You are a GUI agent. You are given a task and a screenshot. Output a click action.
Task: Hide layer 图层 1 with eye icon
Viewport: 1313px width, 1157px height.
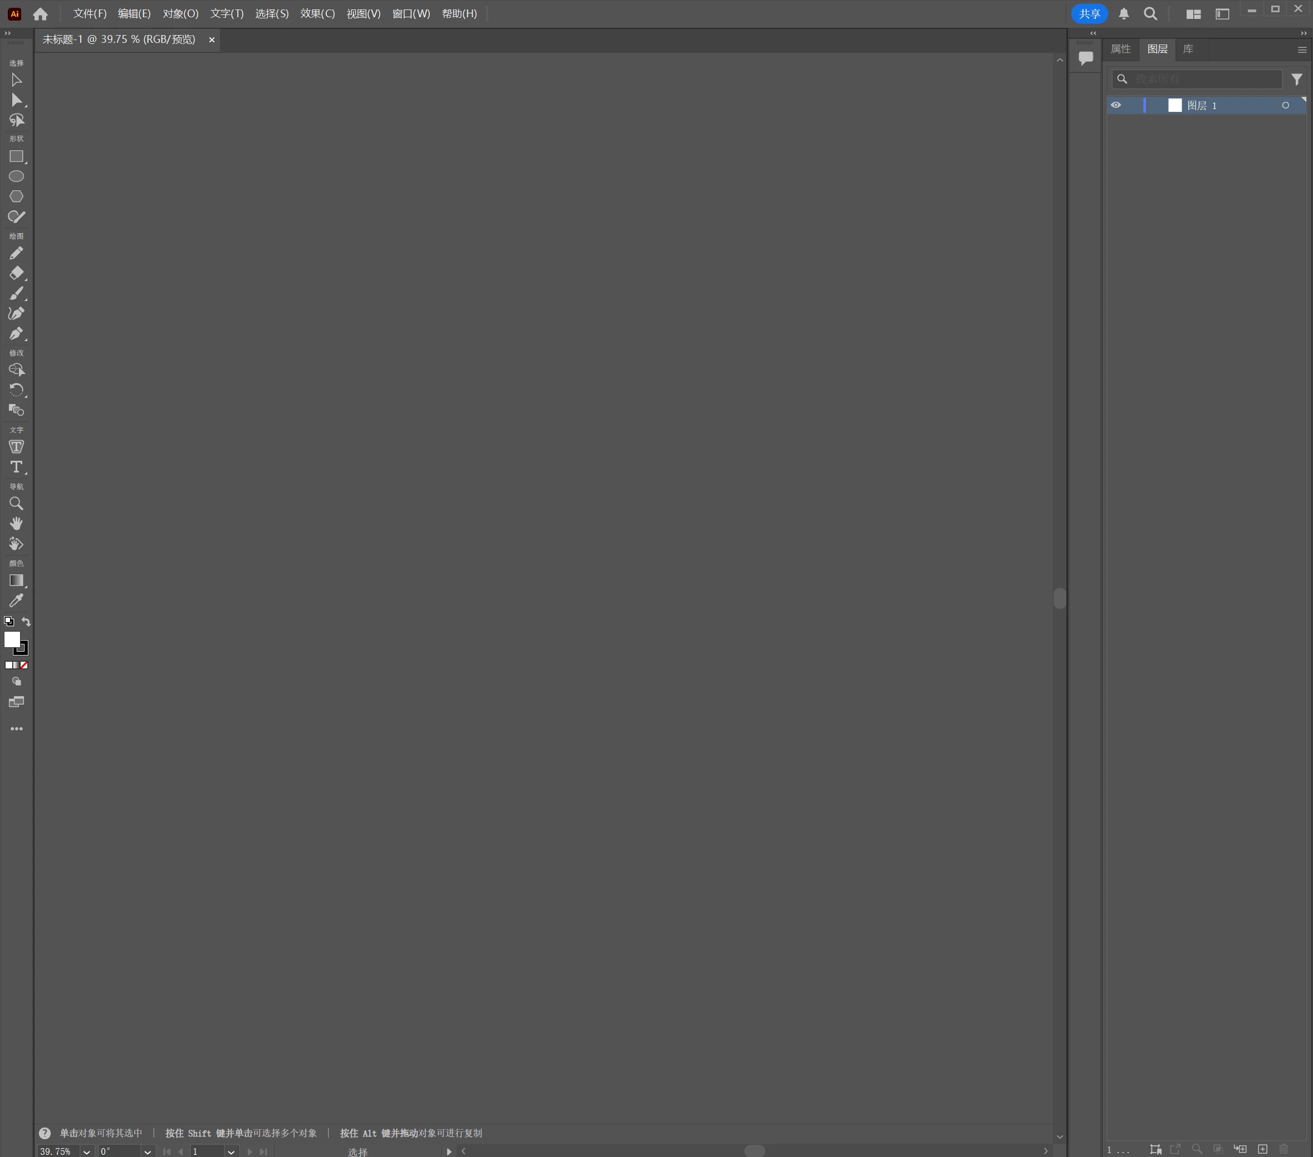click(1116, 105)
